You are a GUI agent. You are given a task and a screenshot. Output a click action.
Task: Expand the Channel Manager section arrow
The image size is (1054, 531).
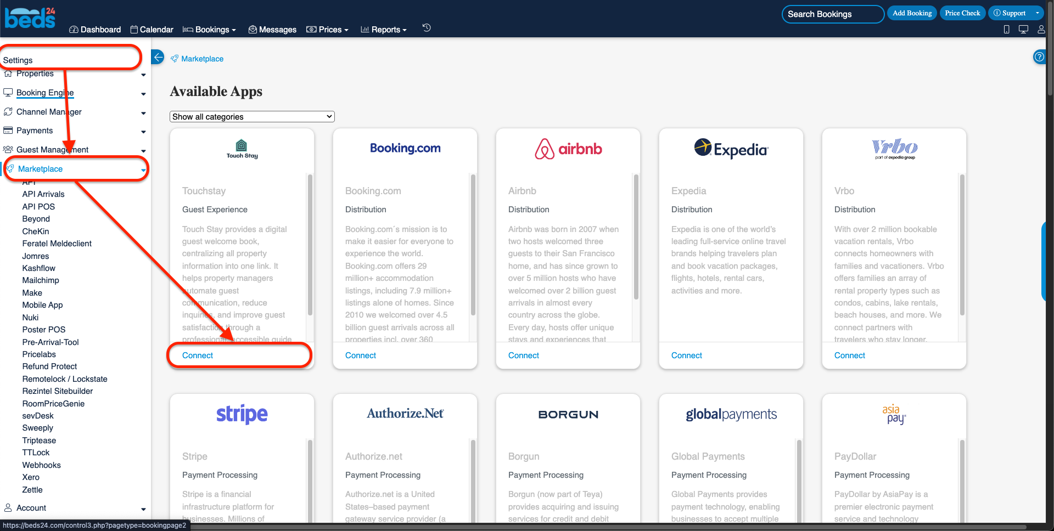(x=143, y=113)
